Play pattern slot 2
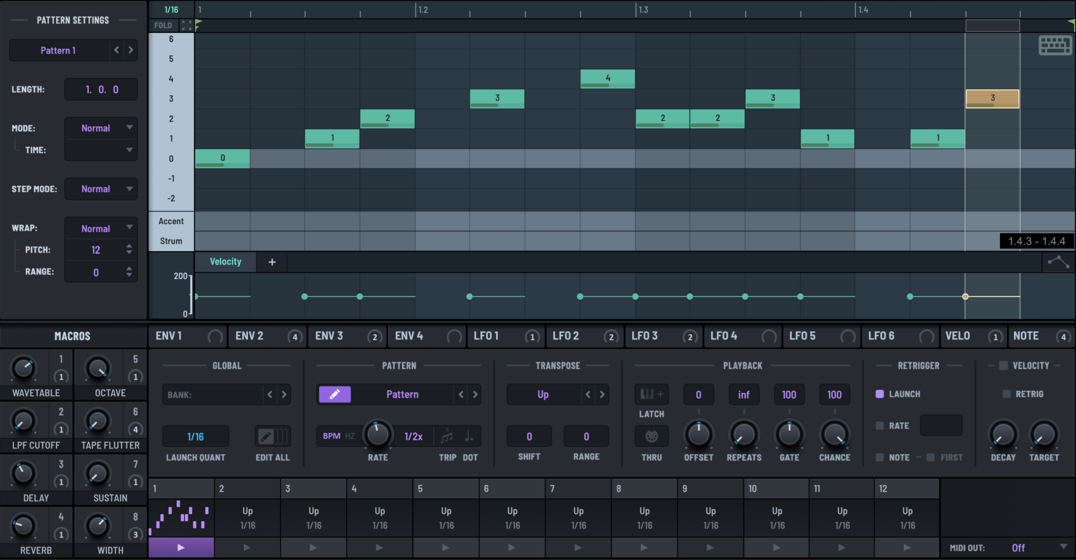 point(247,547)
